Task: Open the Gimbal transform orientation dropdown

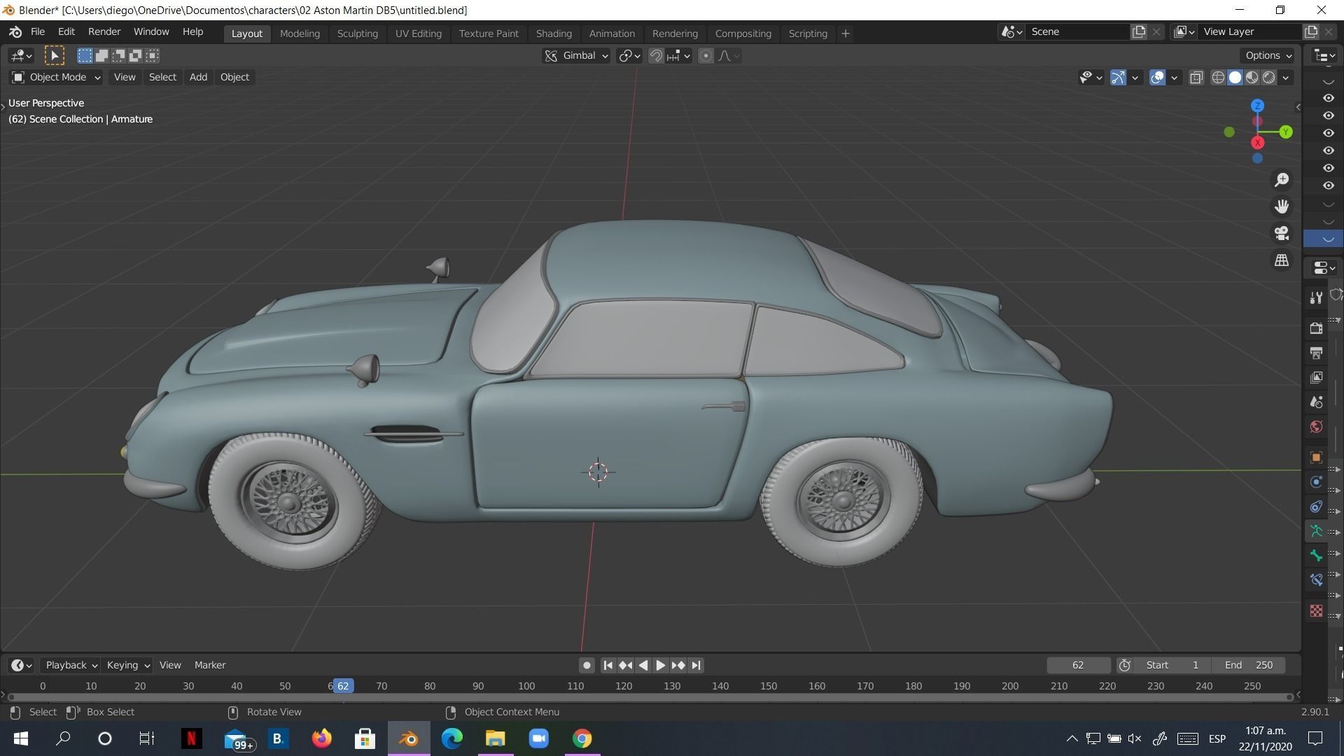Action: point(576,56)
